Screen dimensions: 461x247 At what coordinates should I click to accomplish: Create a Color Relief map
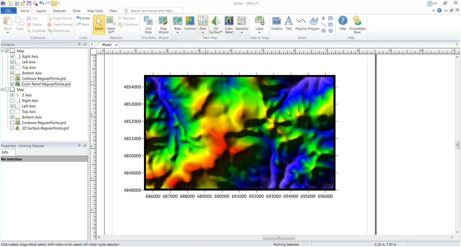(x=229, y=25)
